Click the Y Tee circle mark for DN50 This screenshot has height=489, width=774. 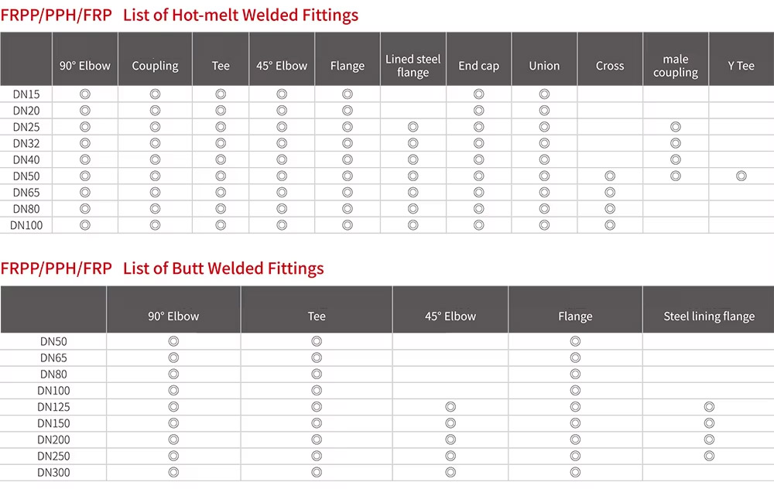[741, 176]
